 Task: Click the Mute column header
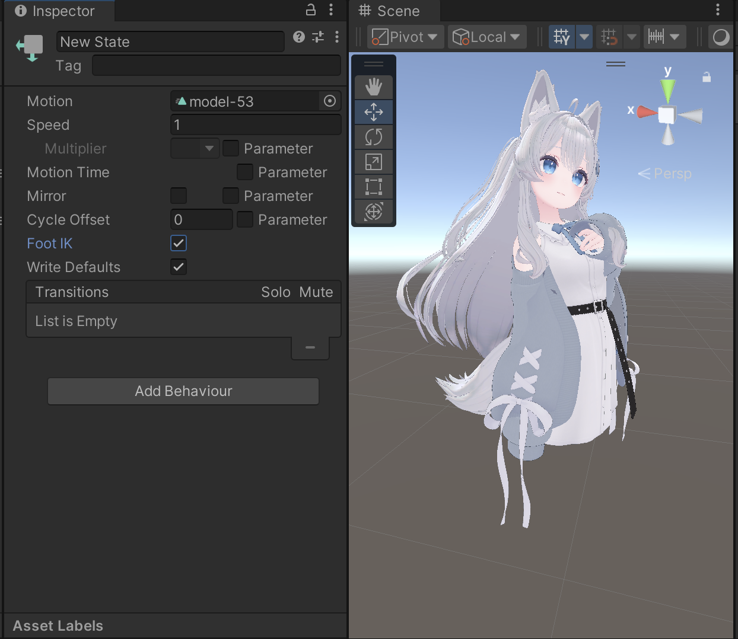pyautogui.click(x=316, y=292)
